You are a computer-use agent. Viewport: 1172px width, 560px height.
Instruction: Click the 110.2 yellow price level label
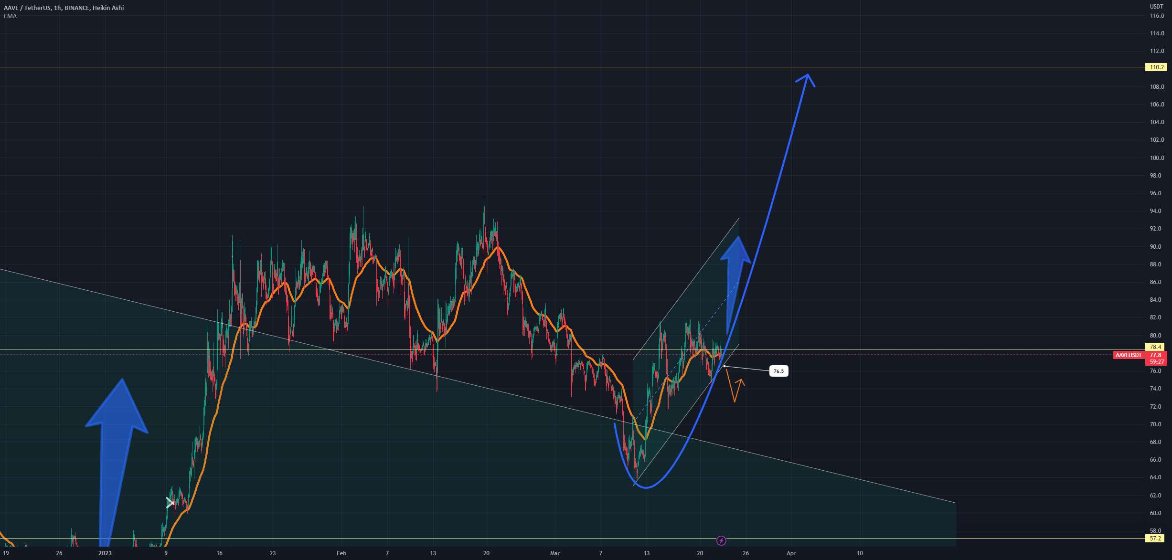(1156, 67)
